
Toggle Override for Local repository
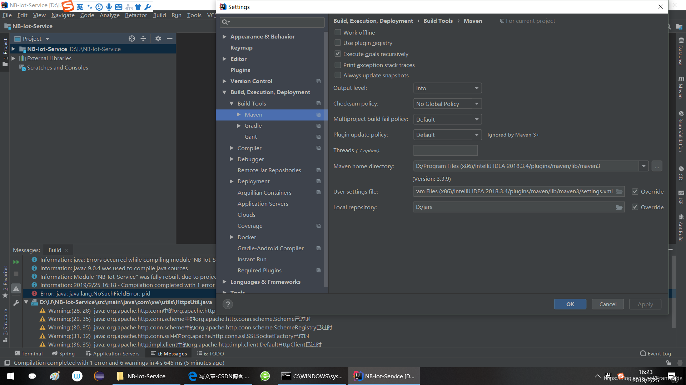point(635,207)
